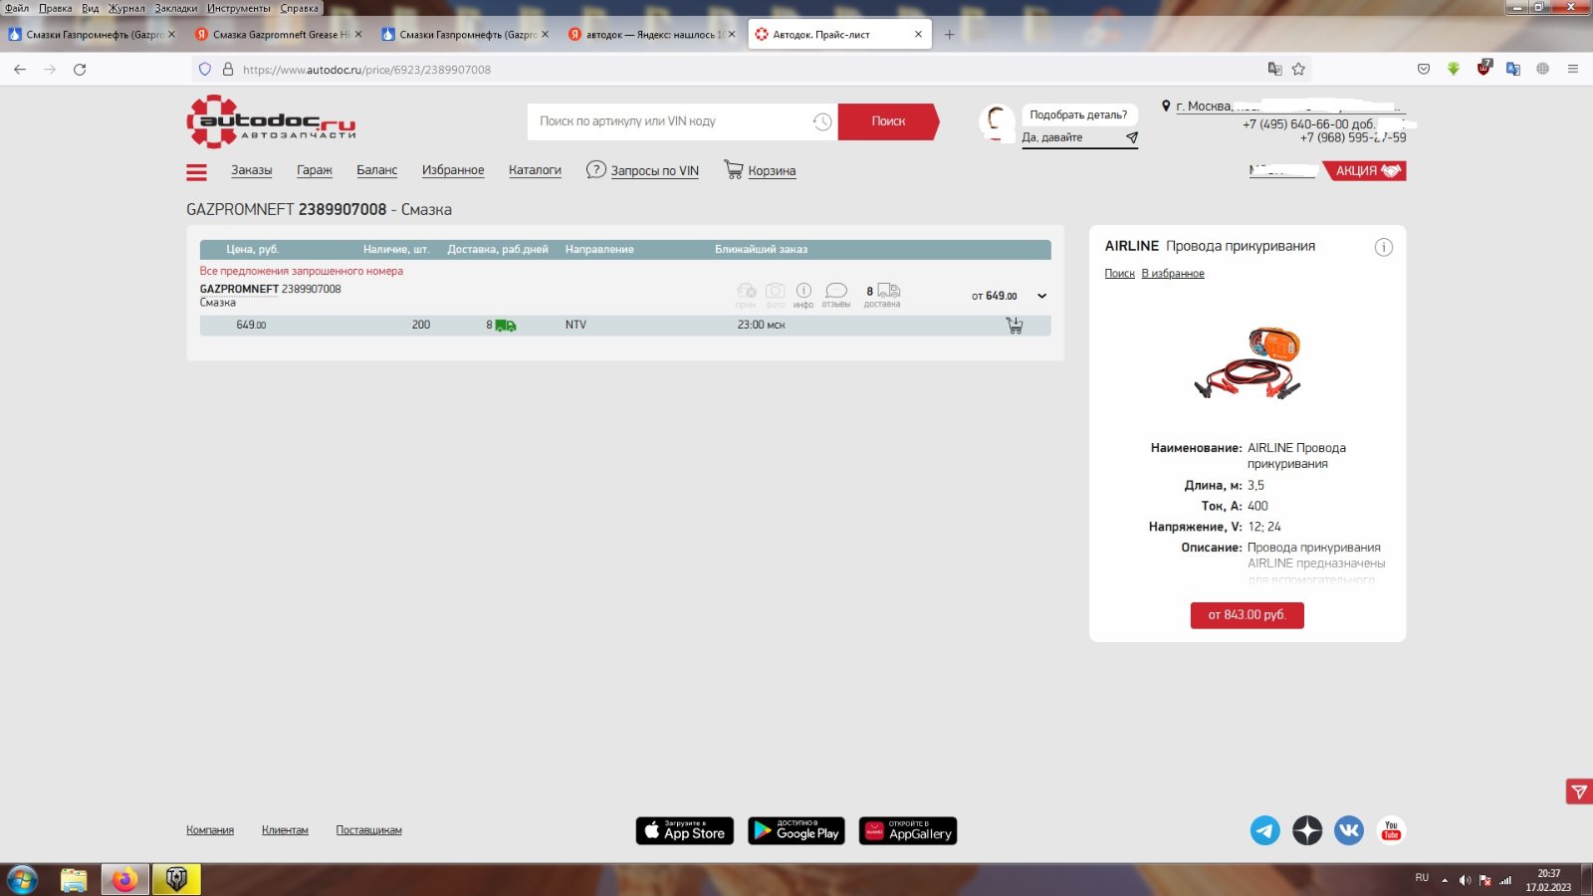The height and width of the screenshot is (896, 1593).
Task: Send the chat message with arrow icon
Action: point(1131,137)
